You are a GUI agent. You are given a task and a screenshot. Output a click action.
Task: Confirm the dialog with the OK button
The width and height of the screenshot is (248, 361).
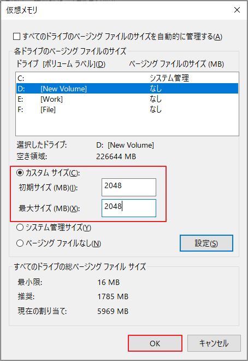(x=155, y=343)
